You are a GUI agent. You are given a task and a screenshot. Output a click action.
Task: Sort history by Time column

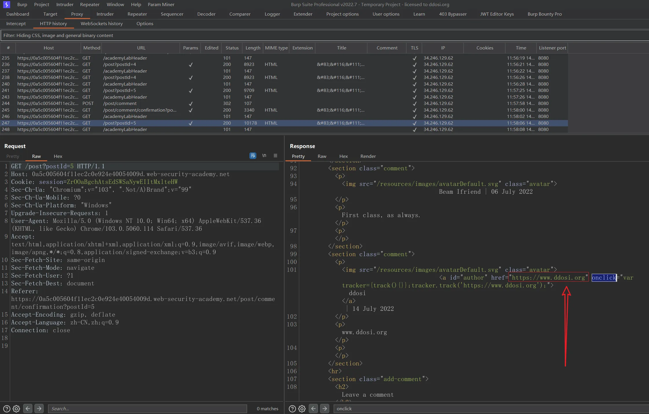pyautogui.click(x=521, y=48)
